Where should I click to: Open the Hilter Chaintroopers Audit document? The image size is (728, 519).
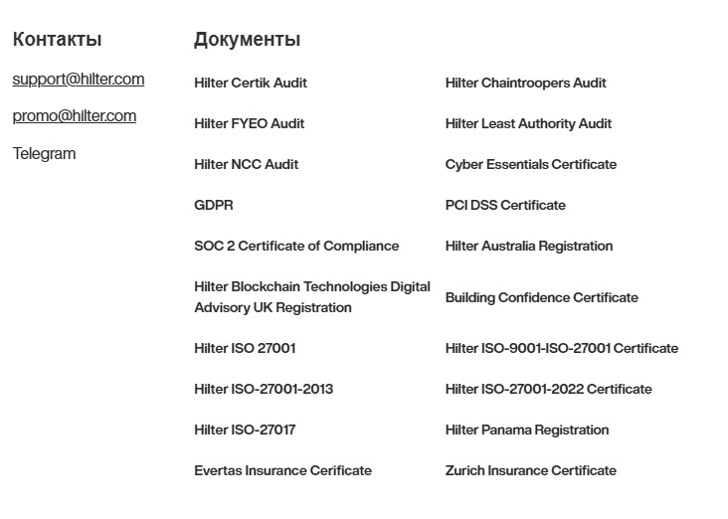[x=525, y=83]
